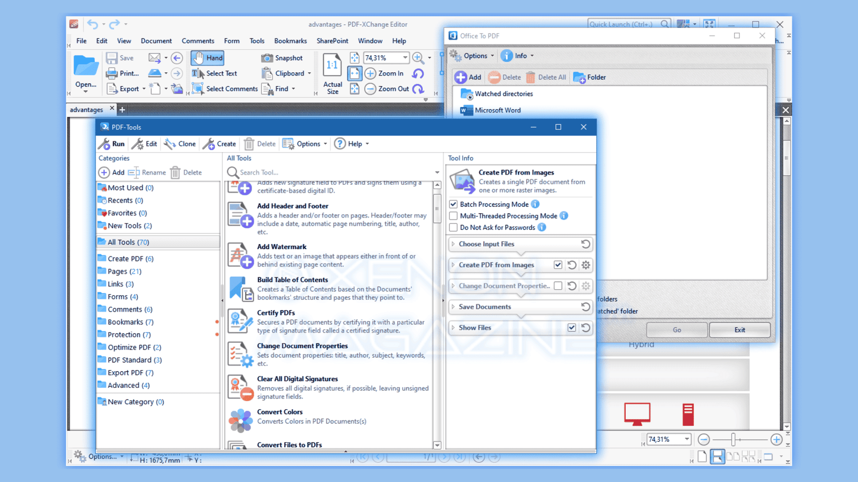Image resolution: width=858 pixels, height=482 pixels.
Task: Click the Select Comments tool
Action: point(225,89)
